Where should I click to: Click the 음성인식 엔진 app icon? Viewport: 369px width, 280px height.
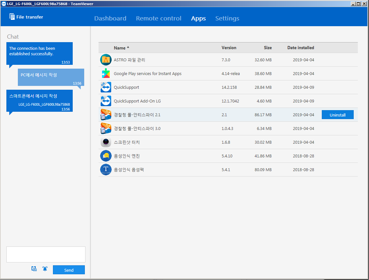(x=106, y=156)
